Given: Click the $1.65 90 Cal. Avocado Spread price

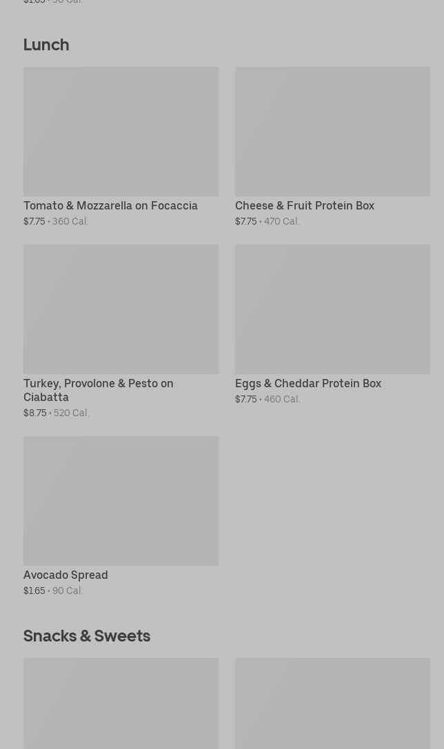Looking at the screenshot, I should pos(53,591).
